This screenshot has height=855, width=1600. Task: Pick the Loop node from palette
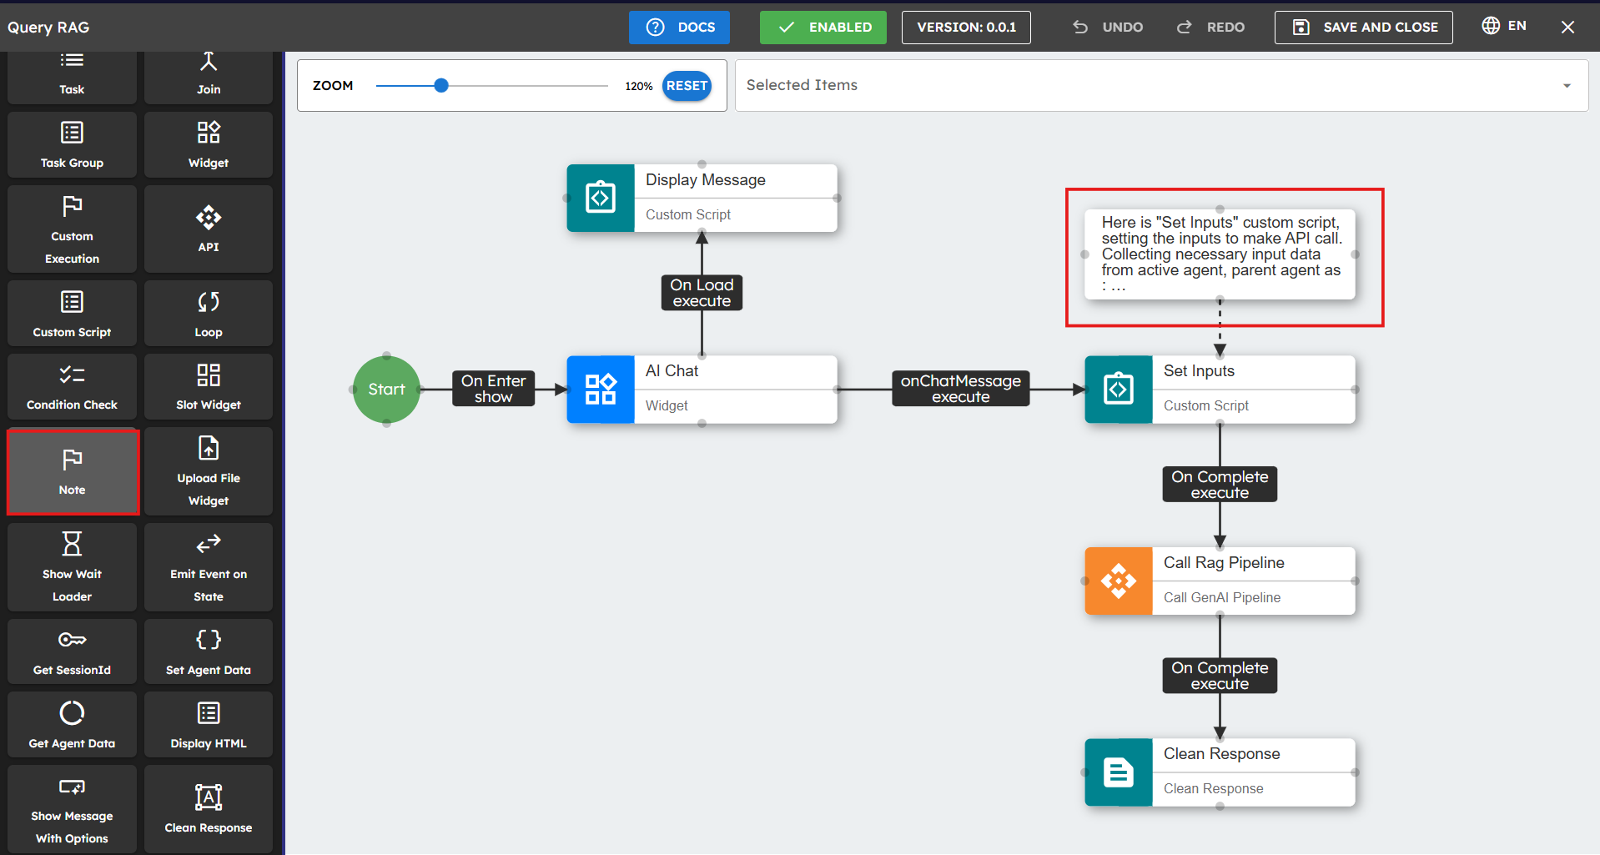(209, 314)
